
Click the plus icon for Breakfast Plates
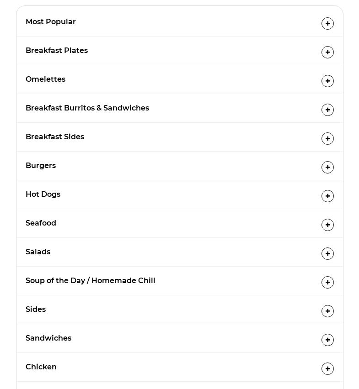point(327,52)
